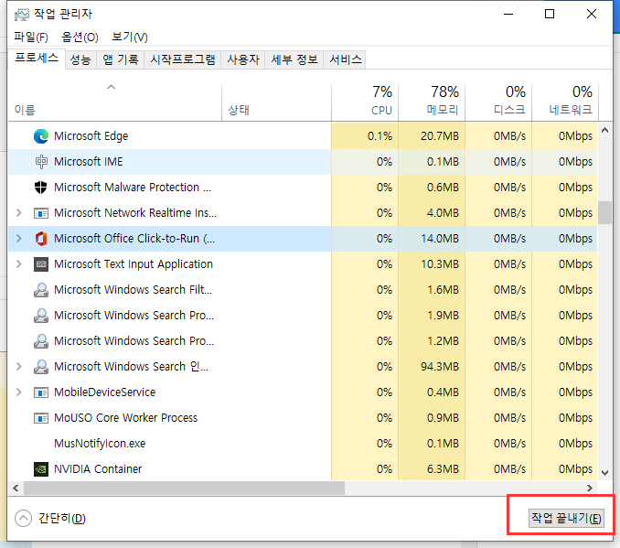Click the Microsoft Text Input Application icon
620x548 pixels.
point(41,264)
